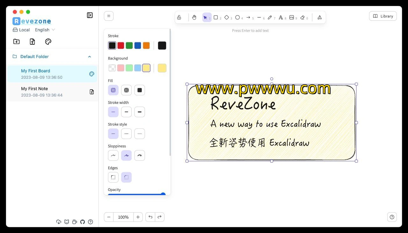Choose sharp edges
The height and width of the screenshot is (233, 408).
pyautogui.click(x=113, y=177)
